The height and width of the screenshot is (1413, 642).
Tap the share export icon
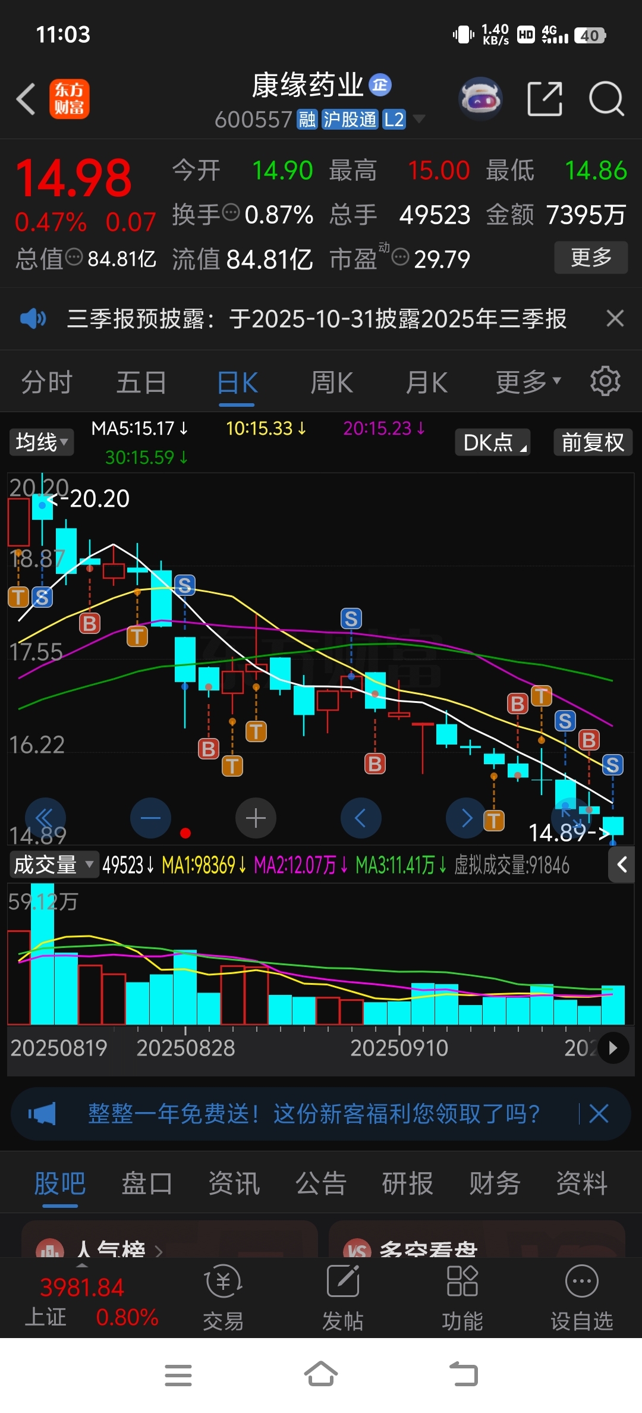pyautogui.click(x=545, y=99)
